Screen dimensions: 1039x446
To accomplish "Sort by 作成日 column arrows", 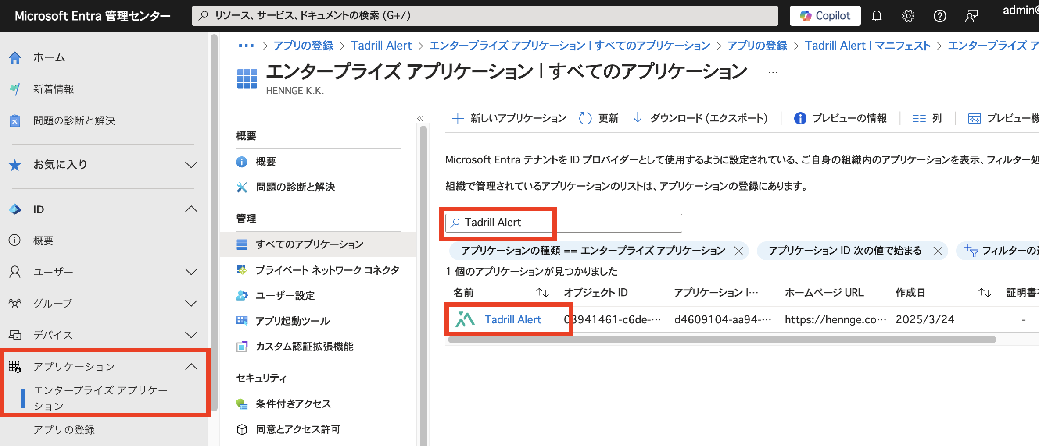I will [x=985, y=293].
